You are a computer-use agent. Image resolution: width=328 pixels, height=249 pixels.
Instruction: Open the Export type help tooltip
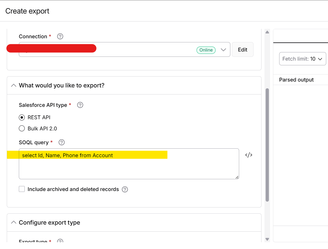tap(60, 241)
